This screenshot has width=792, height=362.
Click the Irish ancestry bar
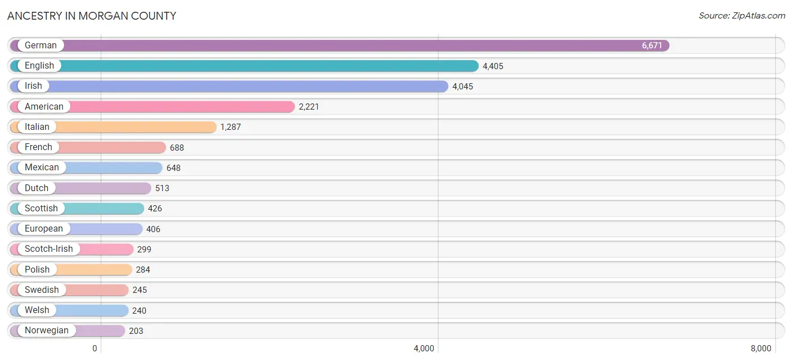pyautogui.click(x=229, y=86)
